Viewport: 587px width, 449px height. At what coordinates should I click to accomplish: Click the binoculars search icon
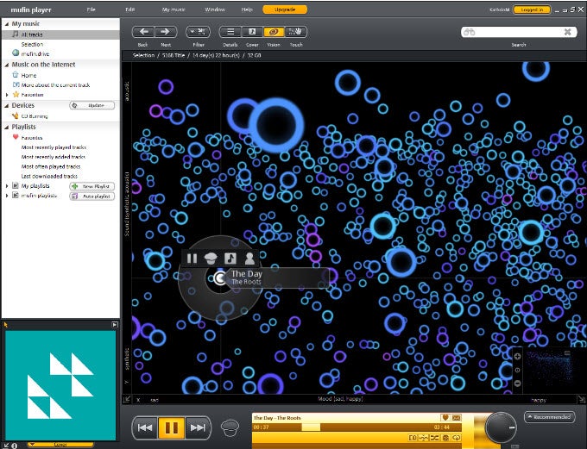(469, 32)
